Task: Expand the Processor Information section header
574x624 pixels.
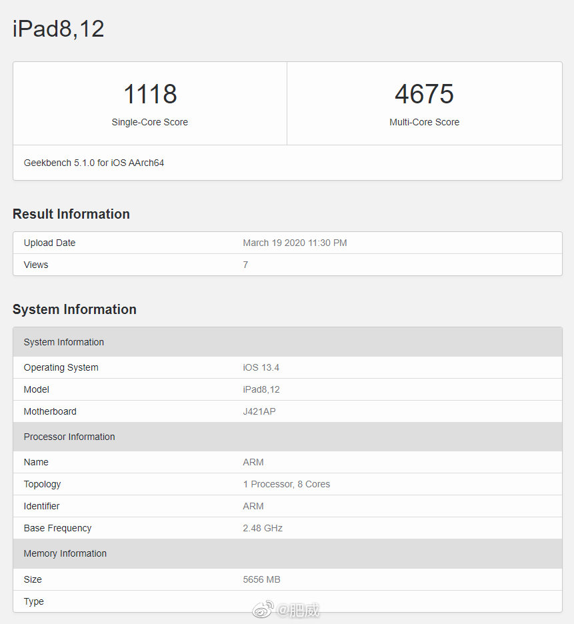Action: (x=69, y=437)
